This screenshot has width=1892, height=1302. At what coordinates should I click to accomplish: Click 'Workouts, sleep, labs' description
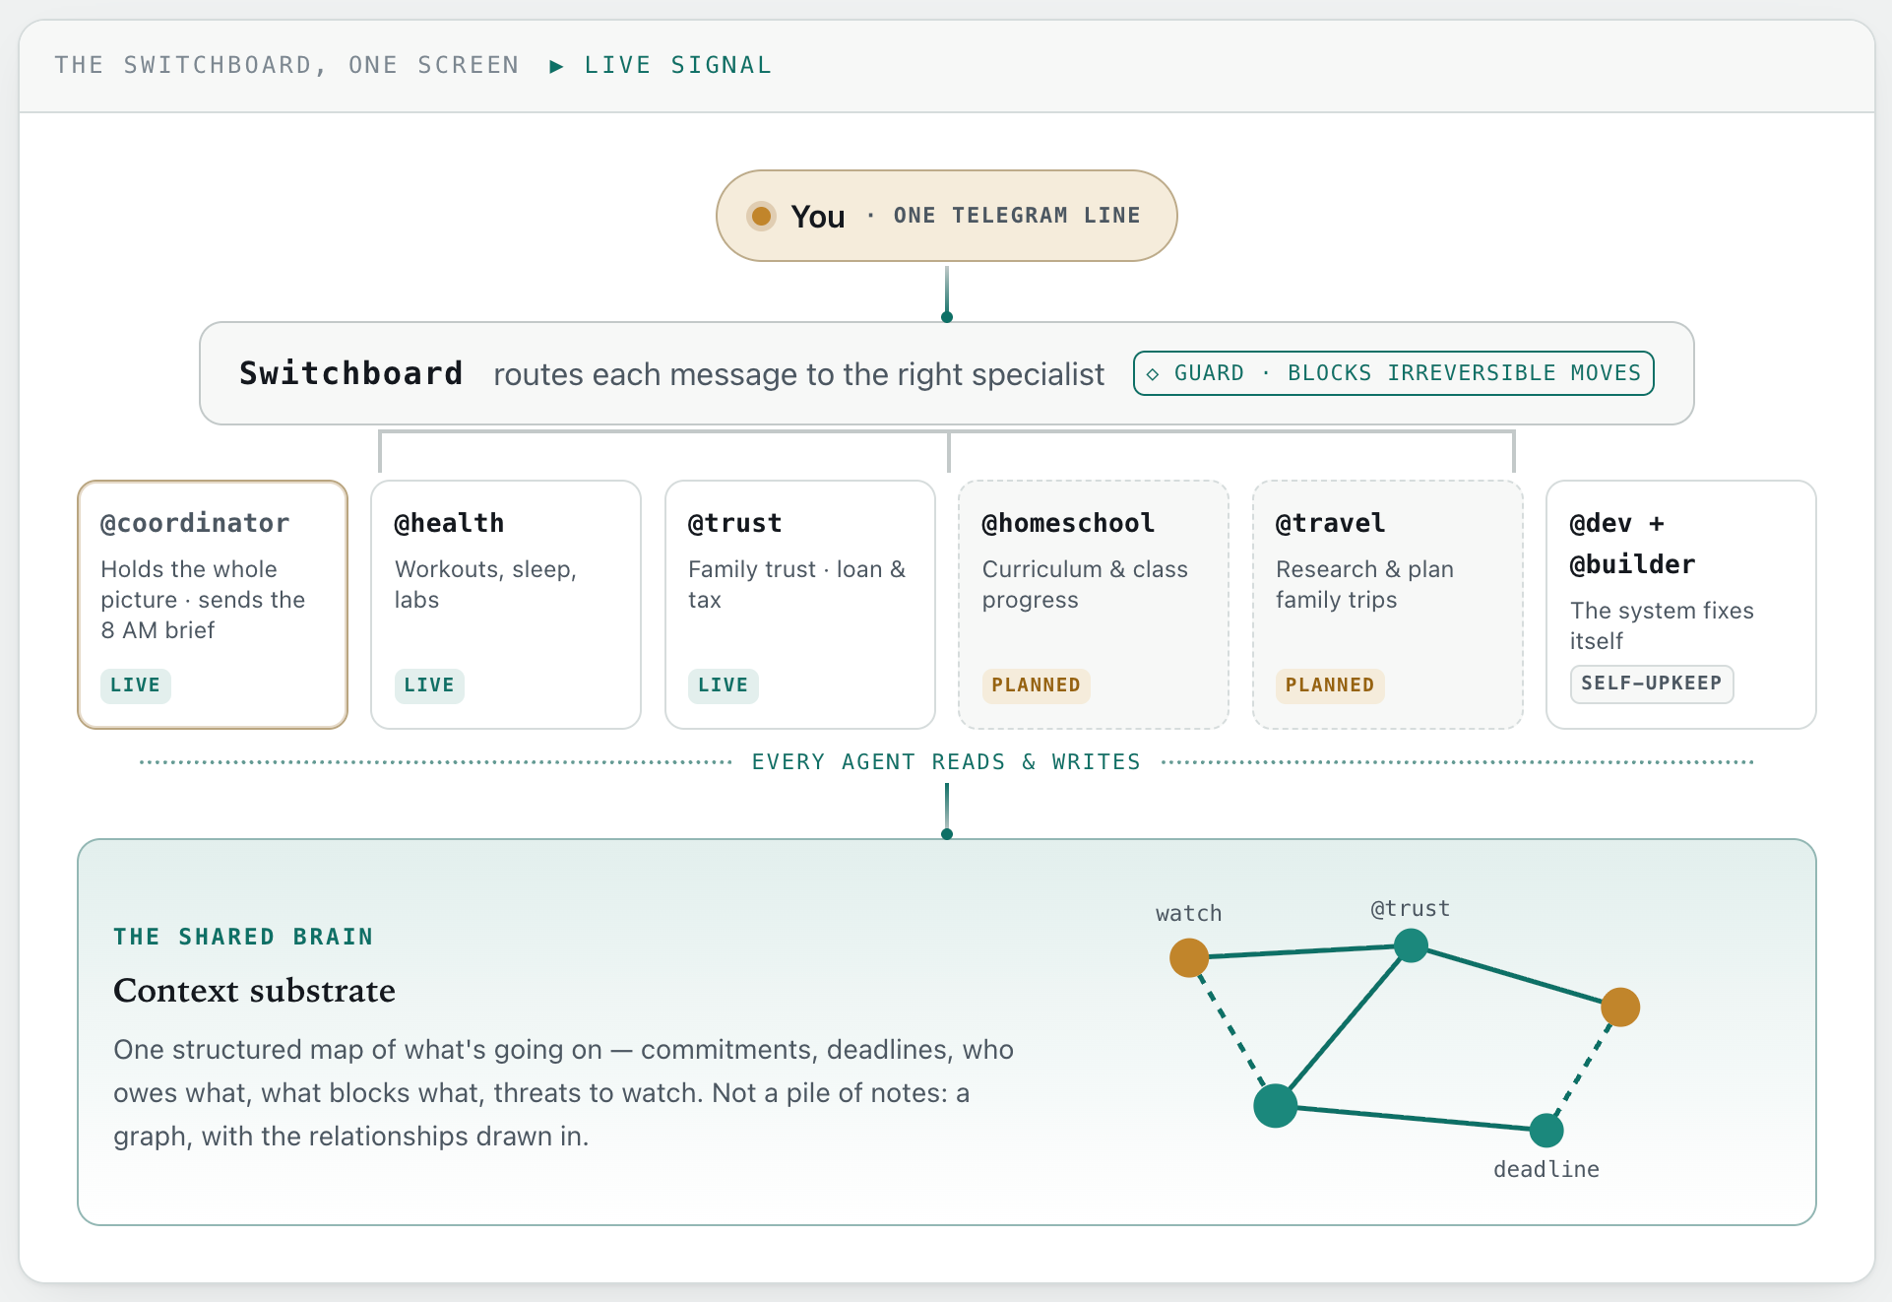[485, 585]
